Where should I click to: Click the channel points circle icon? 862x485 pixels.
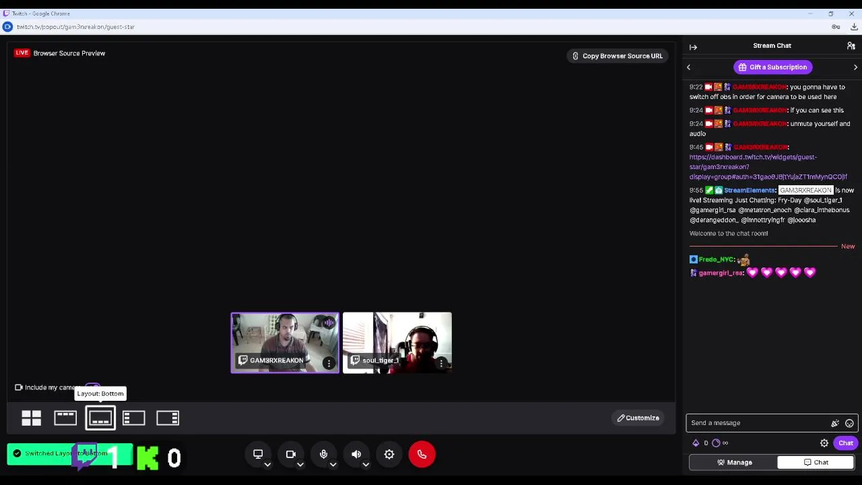[x=716, y=443]
